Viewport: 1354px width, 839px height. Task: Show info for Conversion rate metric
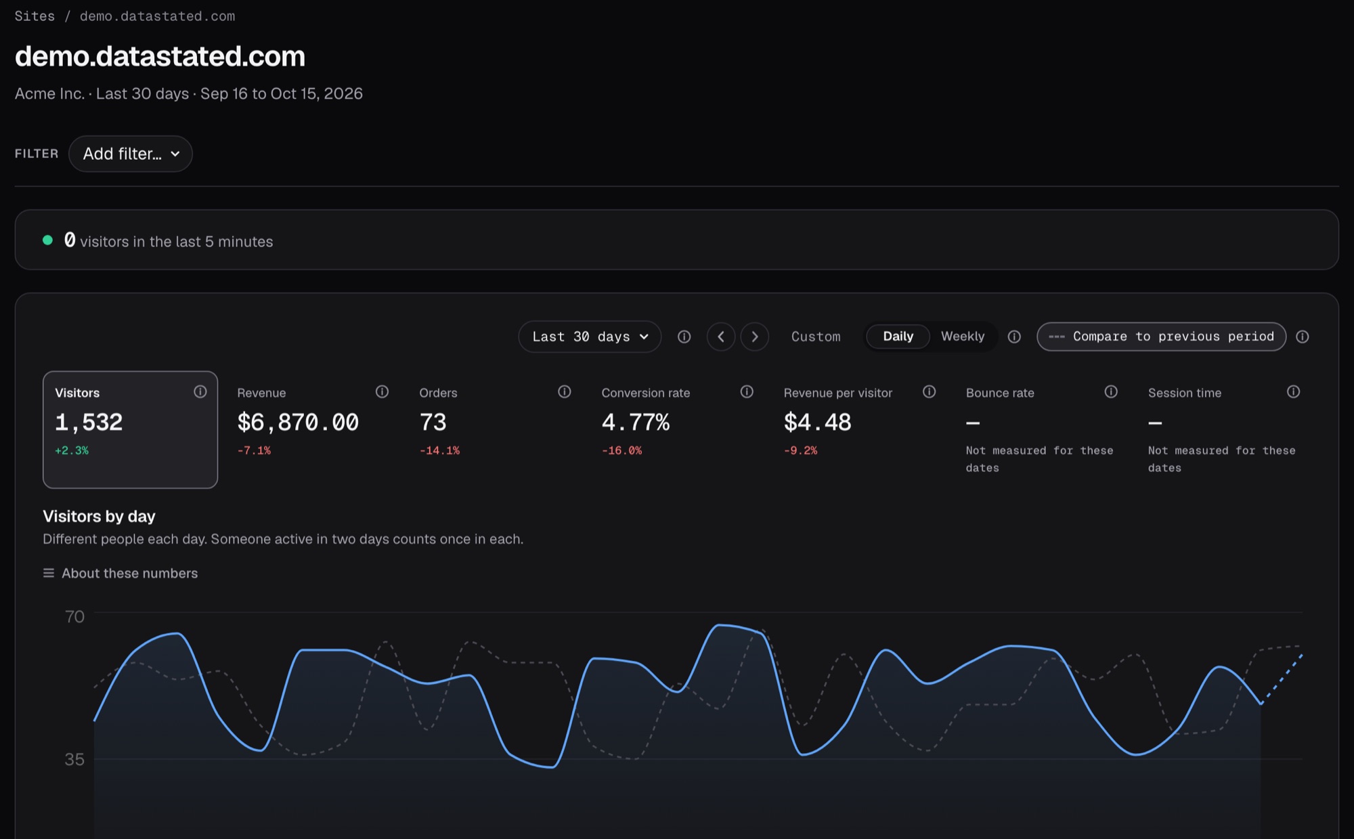pos(747,391)
